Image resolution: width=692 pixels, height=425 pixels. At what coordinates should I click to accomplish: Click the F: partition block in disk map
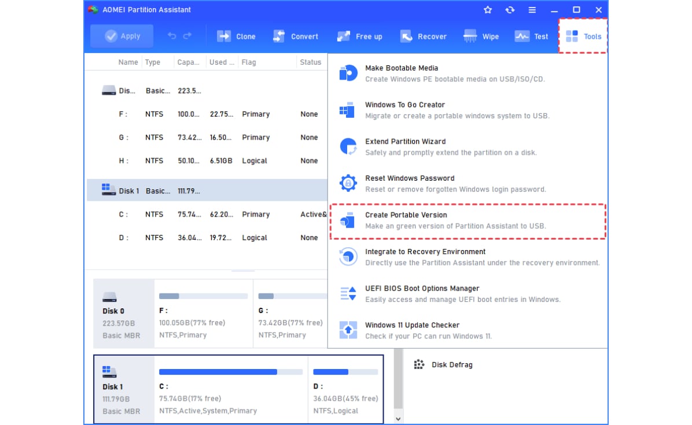coord(204,314)
